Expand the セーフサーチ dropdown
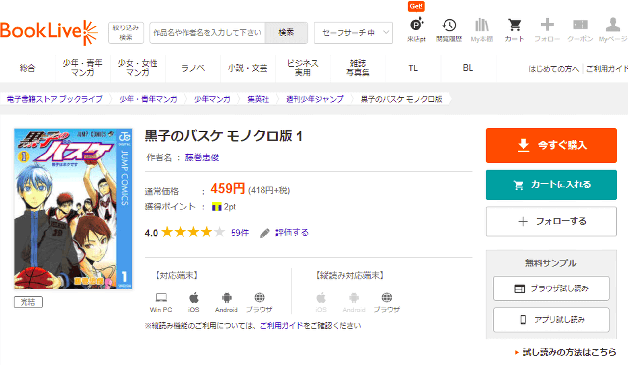This screenshot has height=365, width=628. pyautogui.click(x=353, y=33)
